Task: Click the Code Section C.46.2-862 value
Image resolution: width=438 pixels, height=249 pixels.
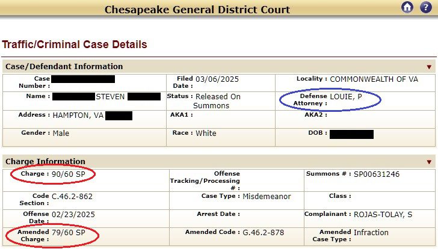Action: click(72, 197)
